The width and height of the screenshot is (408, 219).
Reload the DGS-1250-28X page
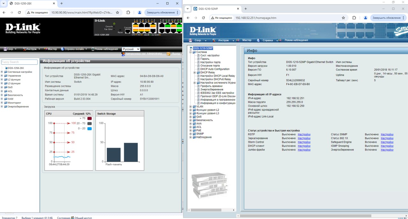coord(19,12)
